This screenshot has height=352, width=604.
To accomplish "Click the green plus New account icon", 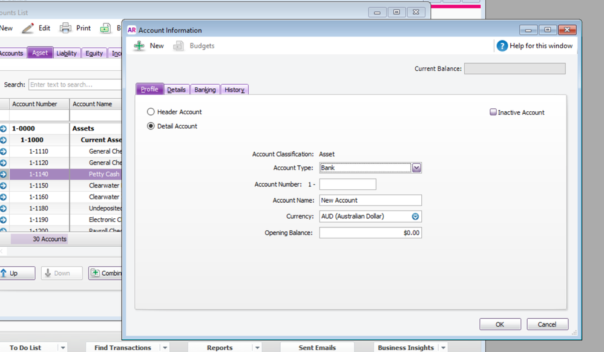I will click(140, 46).
